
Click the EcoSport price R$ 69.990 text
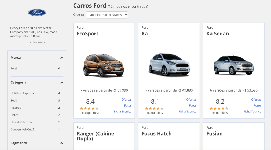120,90
